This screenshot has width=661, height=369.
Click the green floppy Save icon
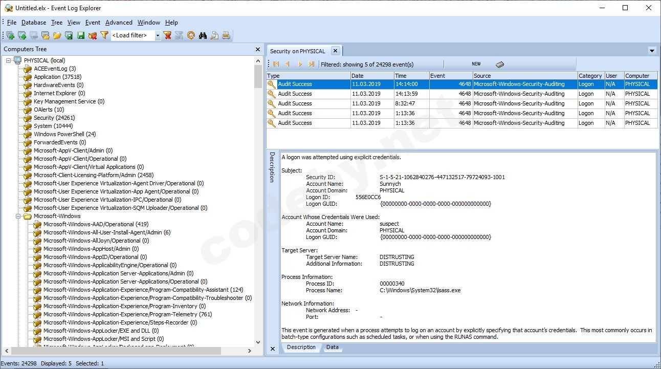[x=81, y=35]
